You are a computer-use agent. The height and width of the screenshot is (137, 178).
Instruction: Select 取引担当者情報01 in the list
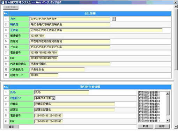click(149, 92)
